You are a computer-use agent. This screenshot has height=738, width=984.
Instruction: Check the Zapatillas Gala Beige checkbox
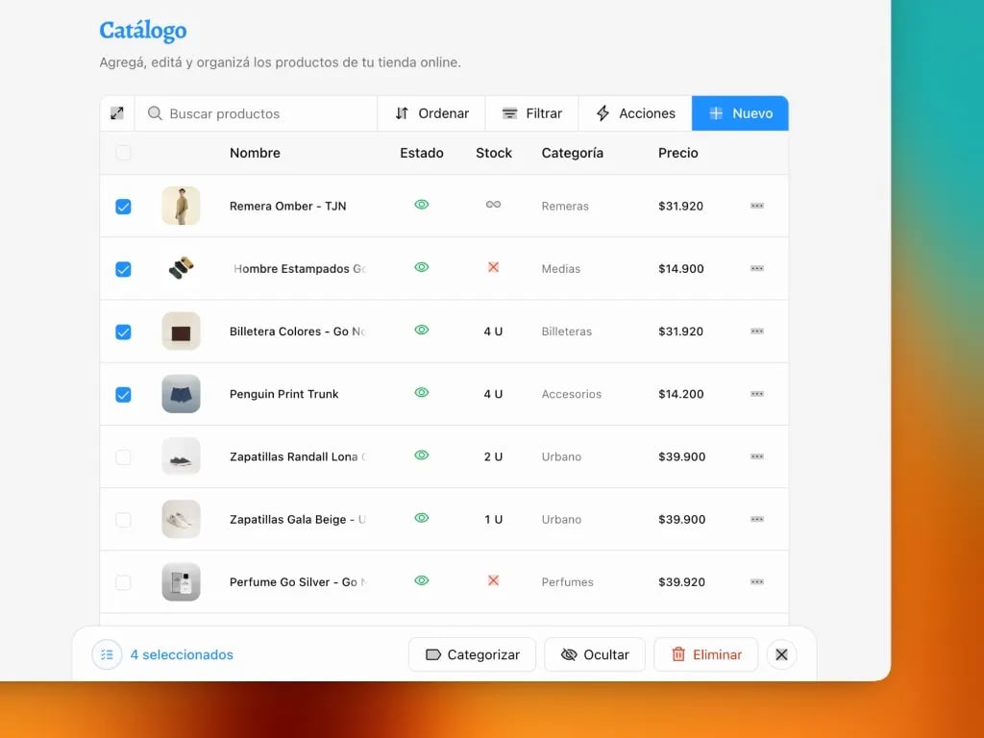click(123, 520)
